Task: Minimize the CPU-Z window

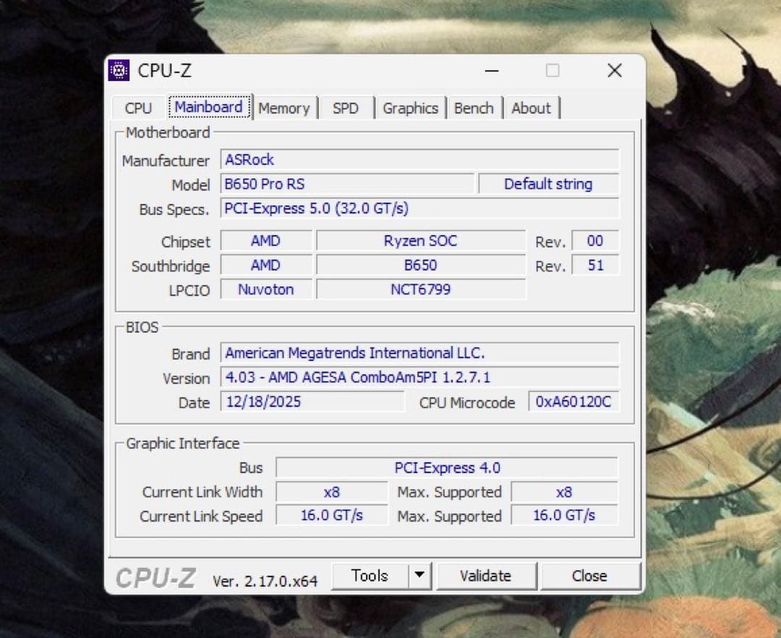Action: pos(492,71)
